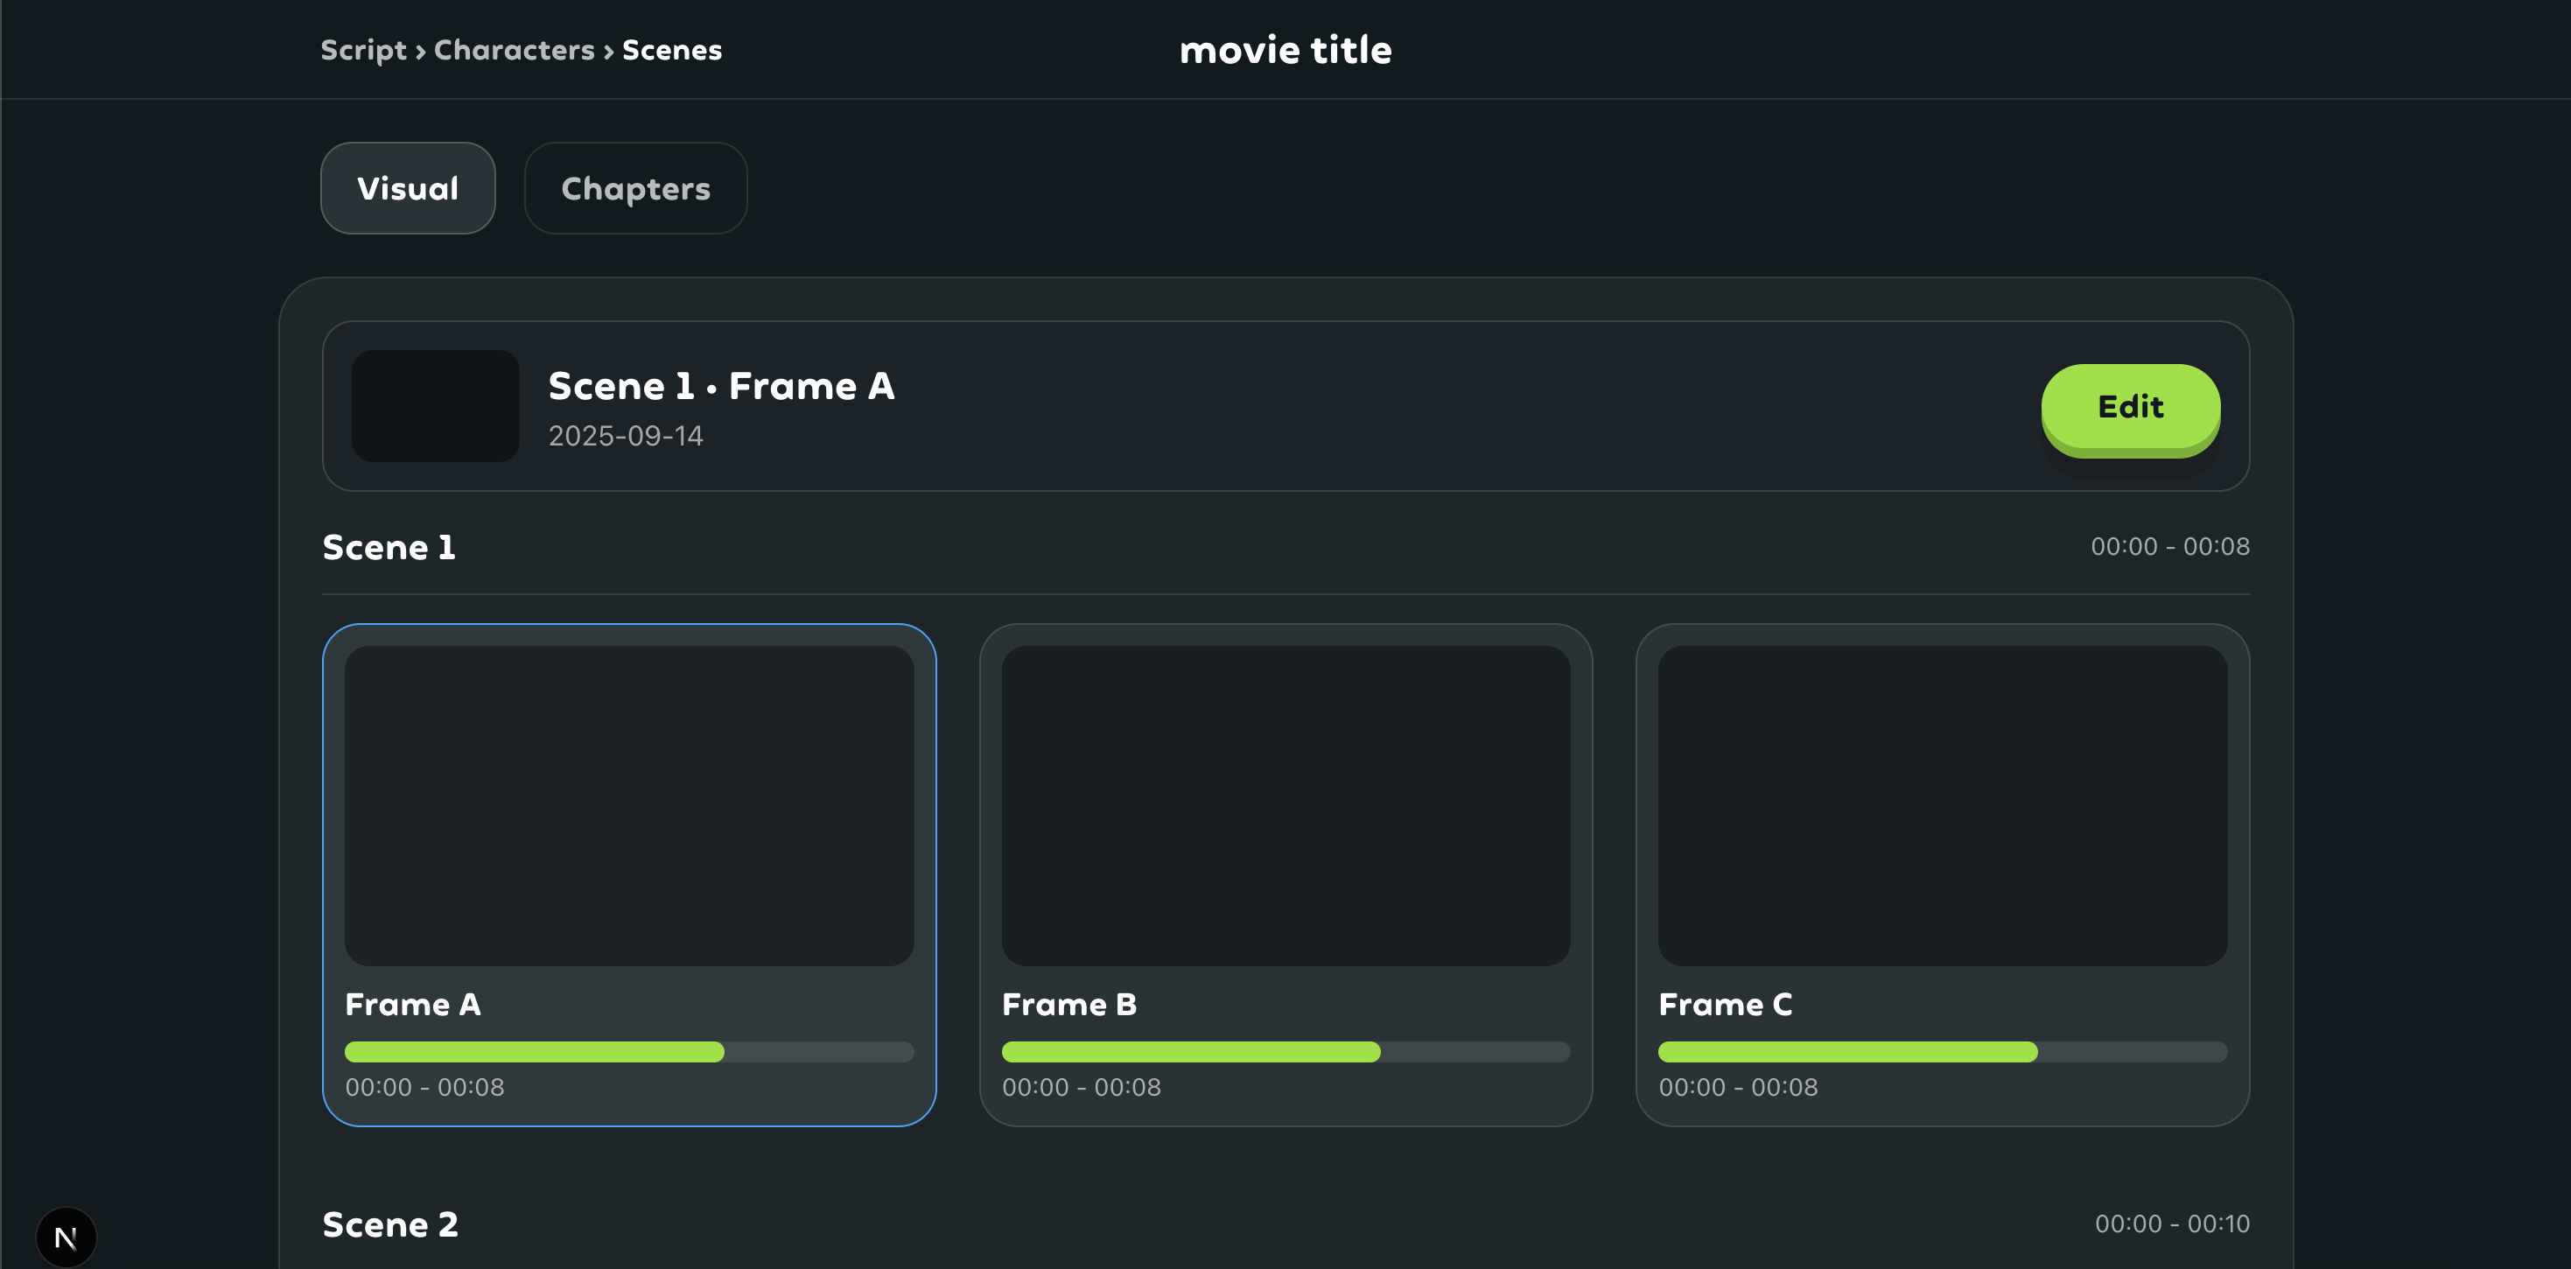Click the Next.js dev tools icon

tap(66, 1237)
